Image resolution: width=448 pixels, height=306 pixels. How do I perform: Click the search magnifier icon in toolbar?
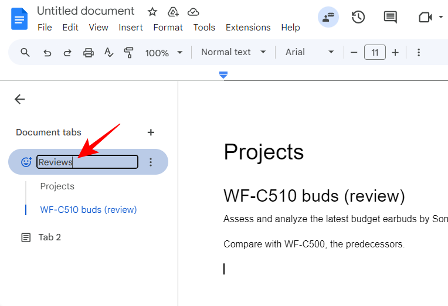pos(25,53)
